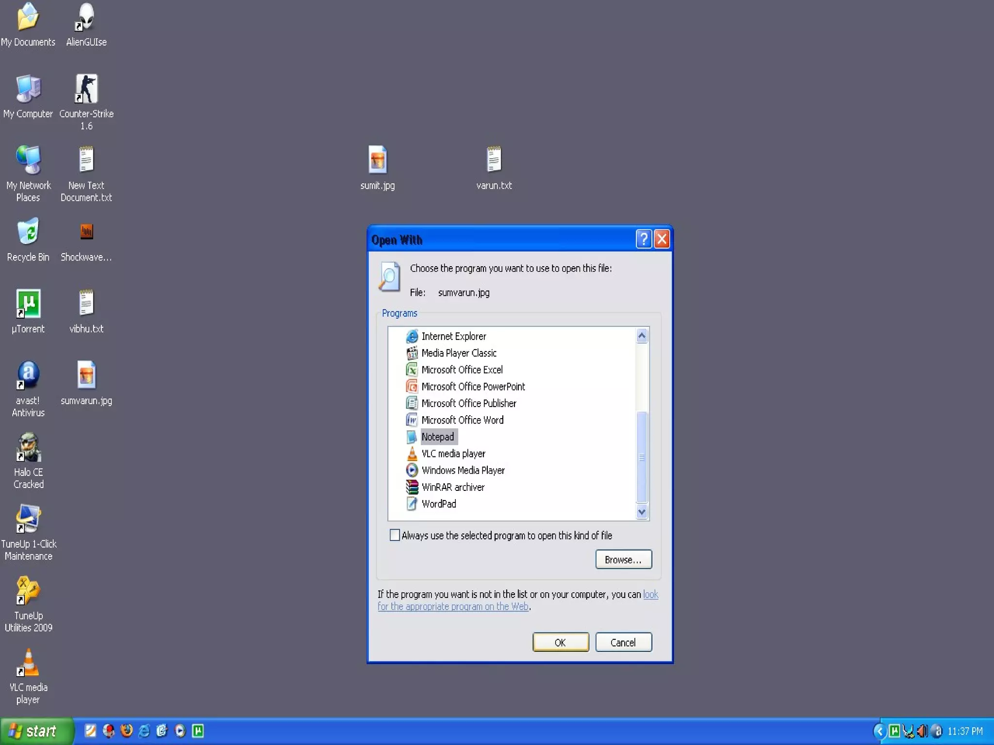Follow the look for program on Web link
This screenshot has height=745, width=994.
pos(452,606)
